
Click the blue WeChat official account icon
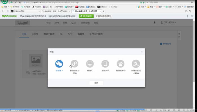tap(59, 64)
